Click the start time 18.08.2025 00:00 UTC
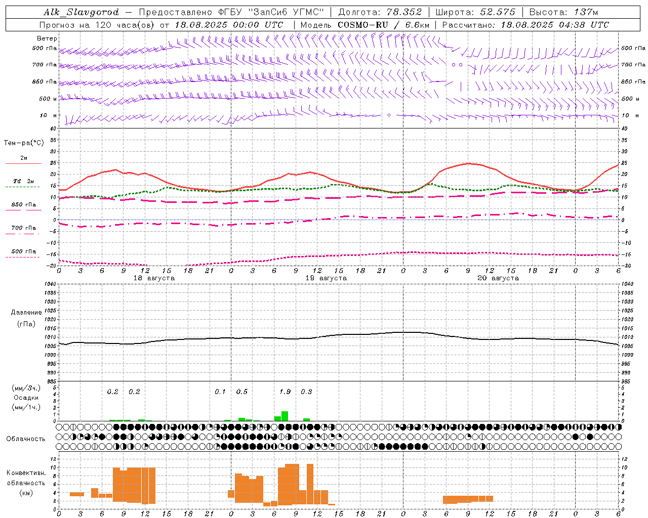Viewport: 648px width, 518px height. point(229,25)
